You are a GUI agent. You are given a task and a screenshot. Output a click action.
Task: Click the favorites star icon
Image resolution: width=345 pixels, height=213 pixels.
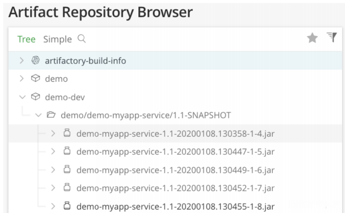(x=312, y=38)
